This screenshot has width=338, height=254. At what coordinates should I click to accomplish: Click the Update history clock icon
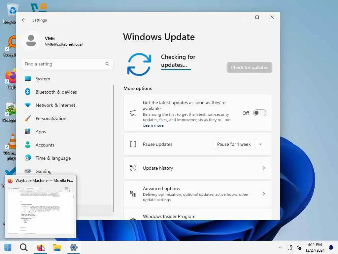(x=133, y=168)
